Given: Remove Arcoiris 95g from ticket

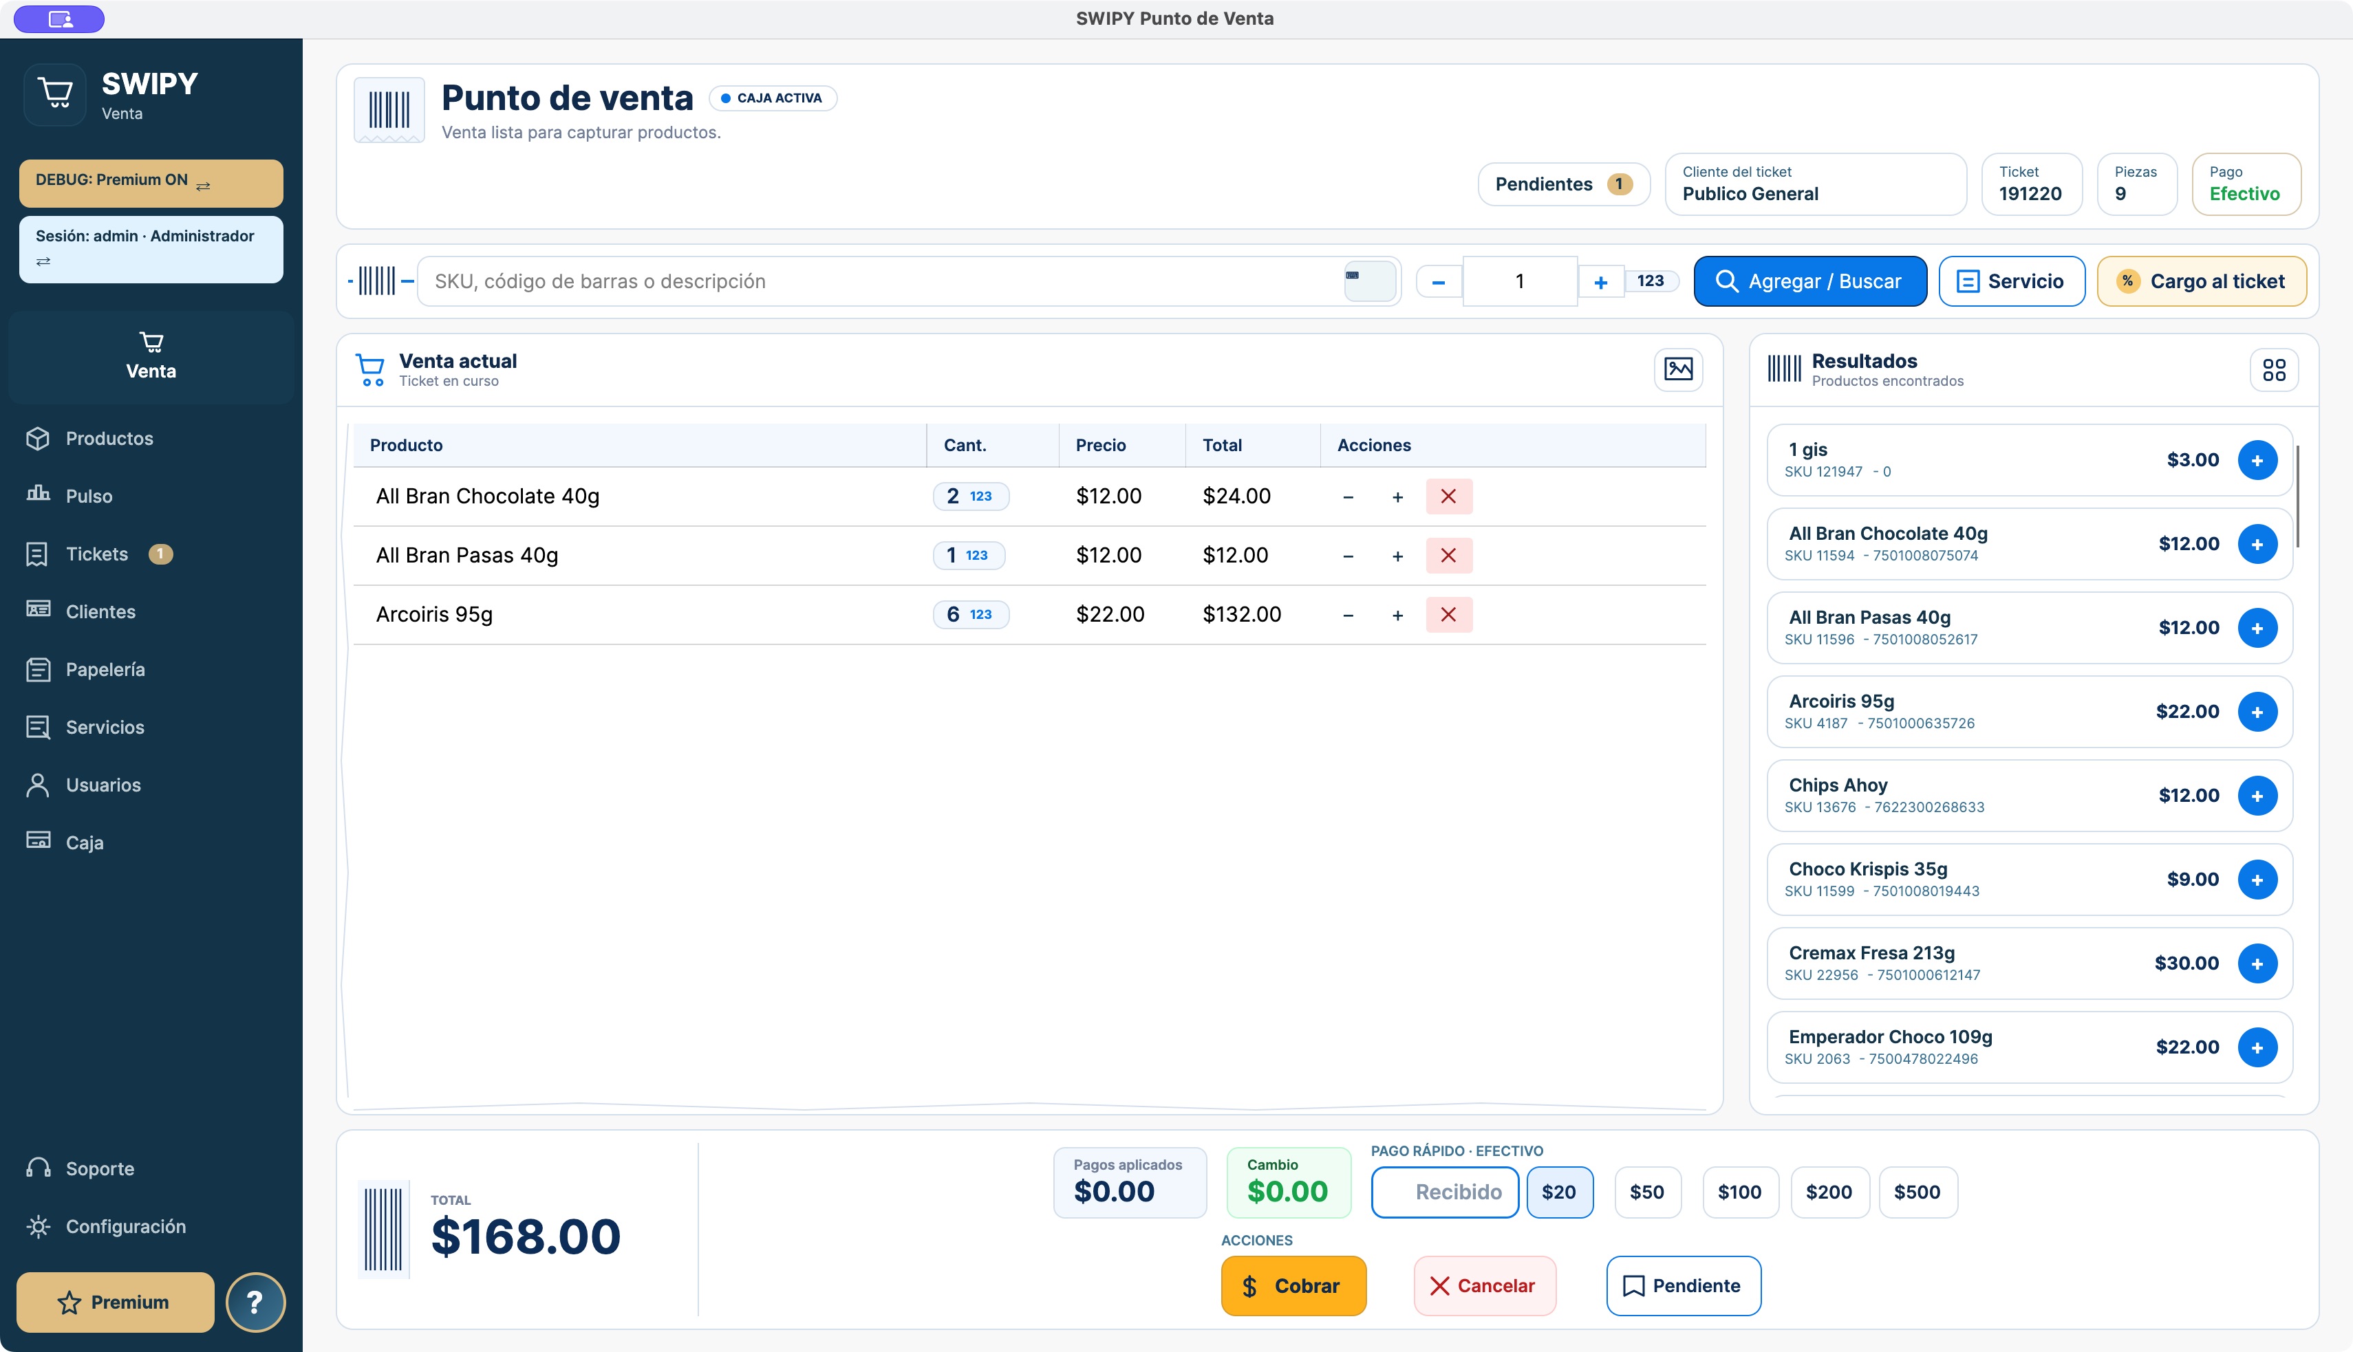Looking at the screenshot, I should (x=1448, y=614).
